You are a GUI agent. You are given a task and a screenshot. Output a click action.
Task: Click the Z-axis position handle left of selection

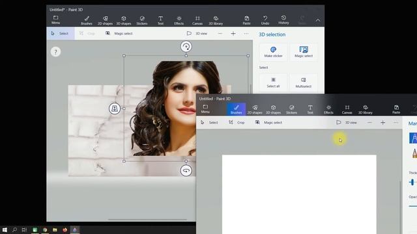click(x=115, y=109)
